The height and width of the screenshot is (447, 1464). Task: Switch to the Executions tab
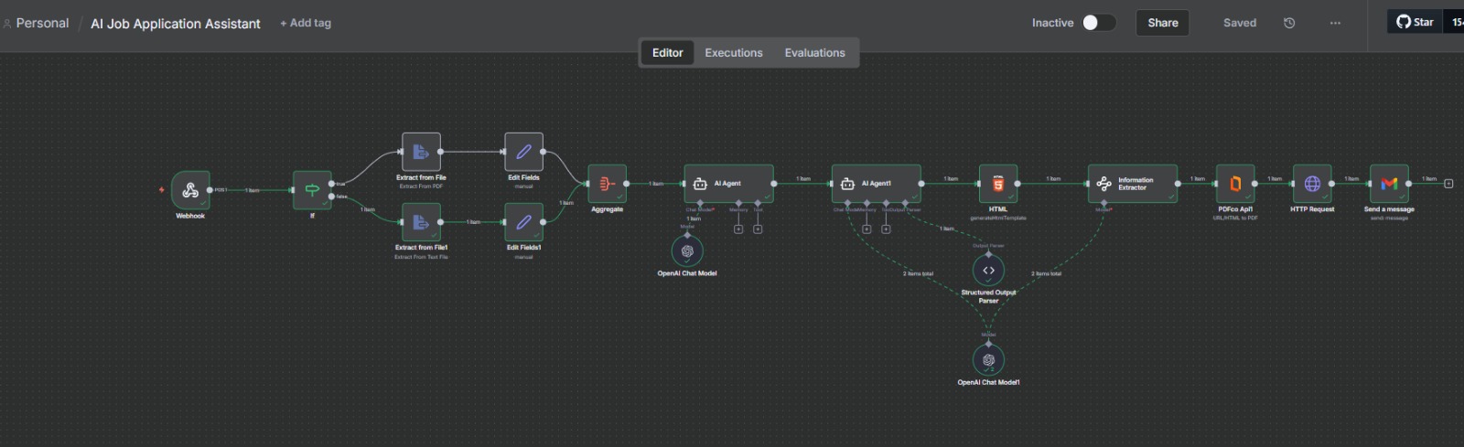(x=733, y=53)
